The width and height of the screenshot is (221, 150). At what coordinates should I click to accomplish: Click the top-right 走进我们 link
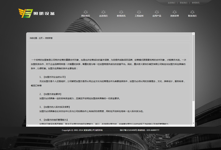tap(172, 3)
